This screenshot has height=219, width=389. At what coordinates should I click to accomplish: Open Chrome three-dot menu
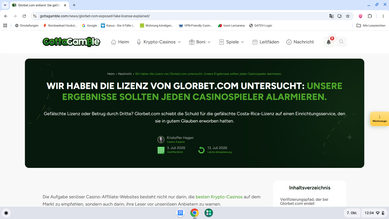383,16
